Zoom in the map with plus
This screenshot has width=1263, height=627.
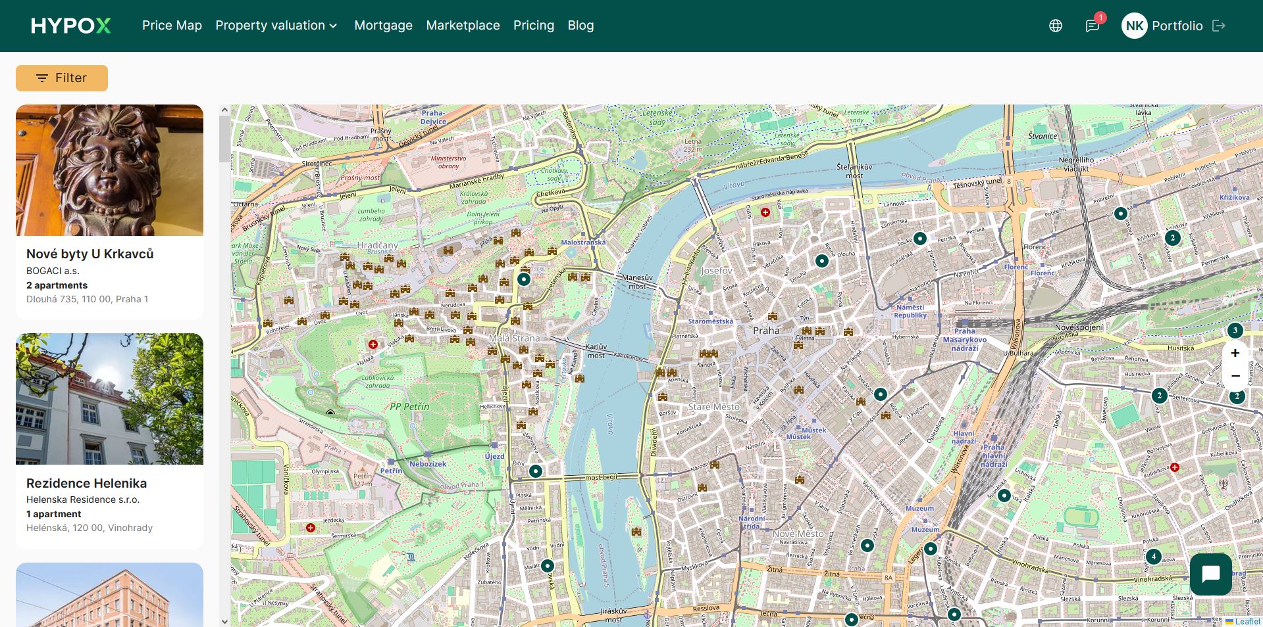(x=1235, y=353)
